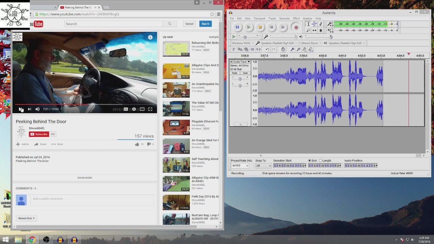The width and height of the screenshot is (434, 244).
Task: Subscribe to the SteveAB4EL channel
Action: point(40,134)
